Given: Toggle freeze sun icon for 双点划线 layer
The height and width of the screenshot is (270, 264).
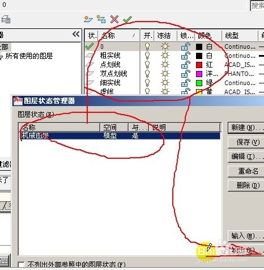Looking at the screenshot, I should (x=165, y=74).
